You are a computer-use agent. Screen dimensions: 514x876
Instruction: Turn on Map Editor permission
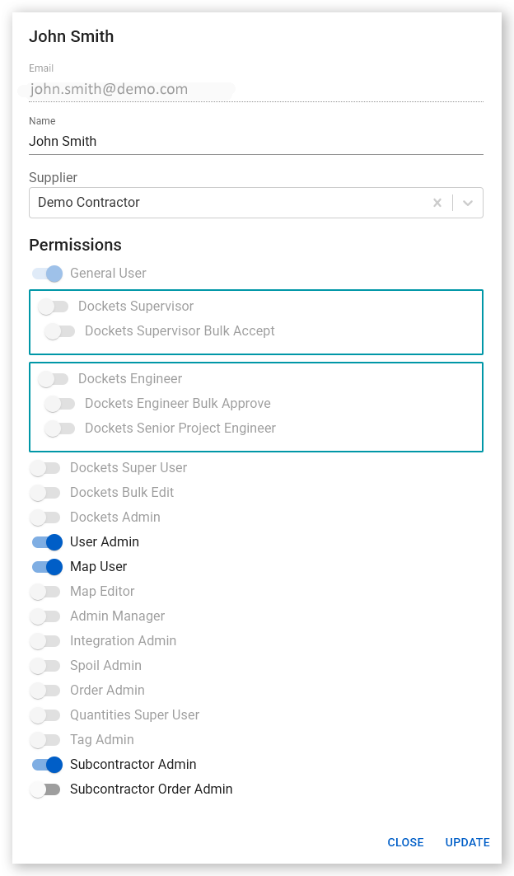click(44, 591)
